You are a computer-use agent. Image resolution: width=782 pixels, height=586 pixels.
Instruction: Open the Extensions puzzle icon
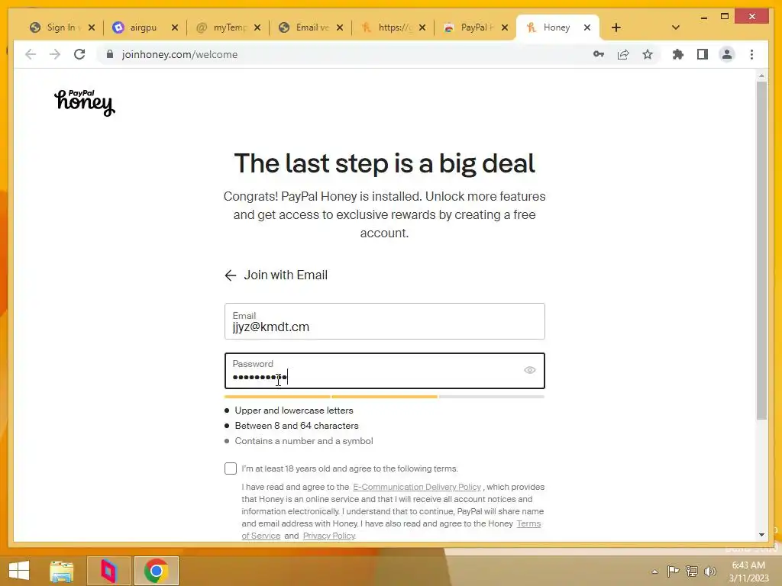coord(678,54)
